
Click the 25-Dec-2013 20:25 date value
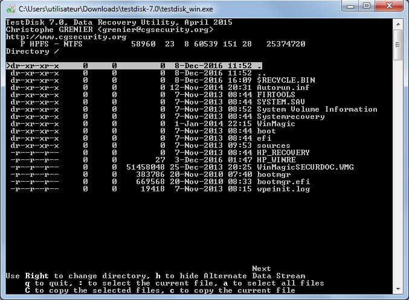click(211, 167)
